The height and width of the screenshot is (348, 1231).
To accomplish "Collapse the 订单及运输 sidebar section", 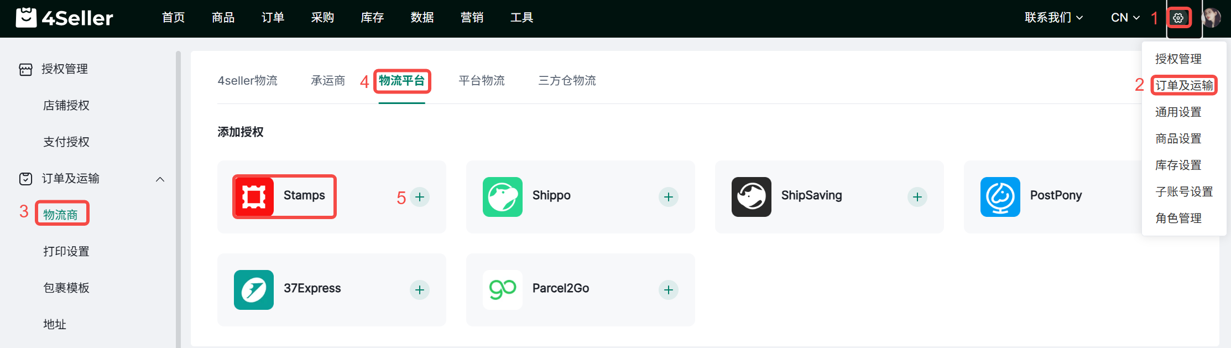I will 160,179.
